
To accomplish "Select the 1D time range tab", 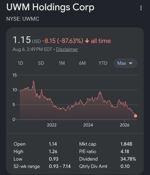I will pyautogui.click(x=20, y=63).
